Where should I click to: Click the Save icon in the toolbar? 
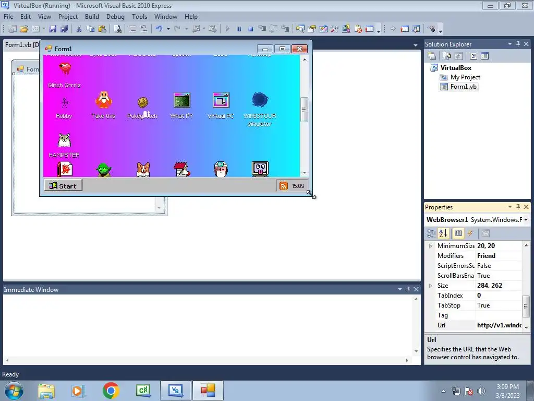click(53, 29)
